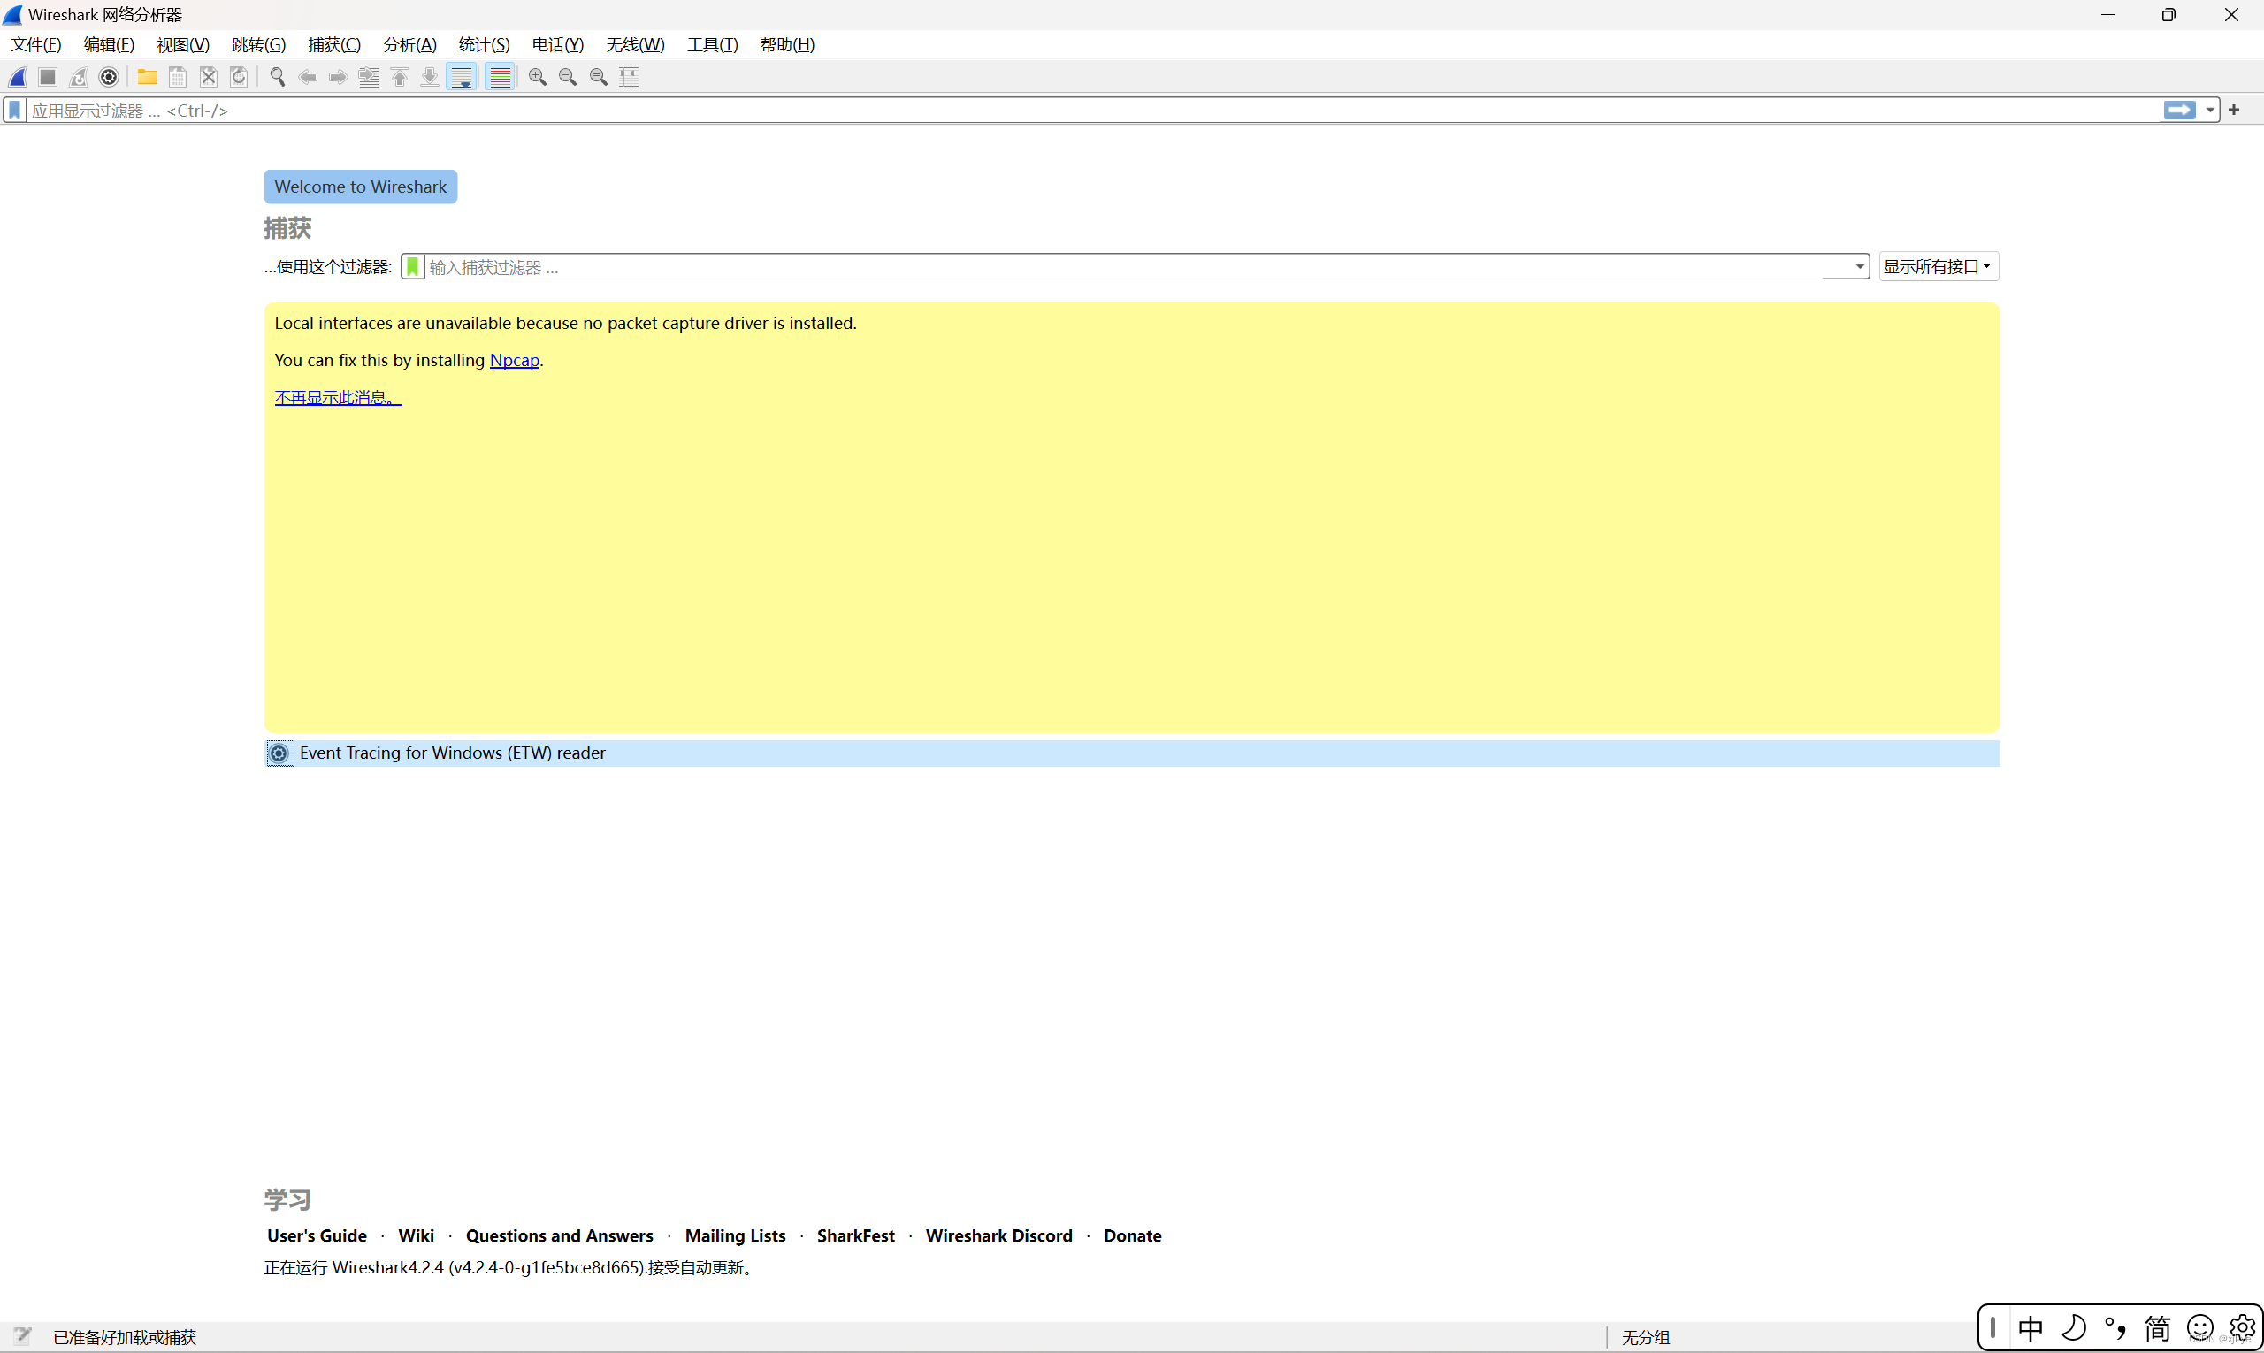Click the display filter bookmark icon
Screen dimensions: 2264x1353
point(14,111)
